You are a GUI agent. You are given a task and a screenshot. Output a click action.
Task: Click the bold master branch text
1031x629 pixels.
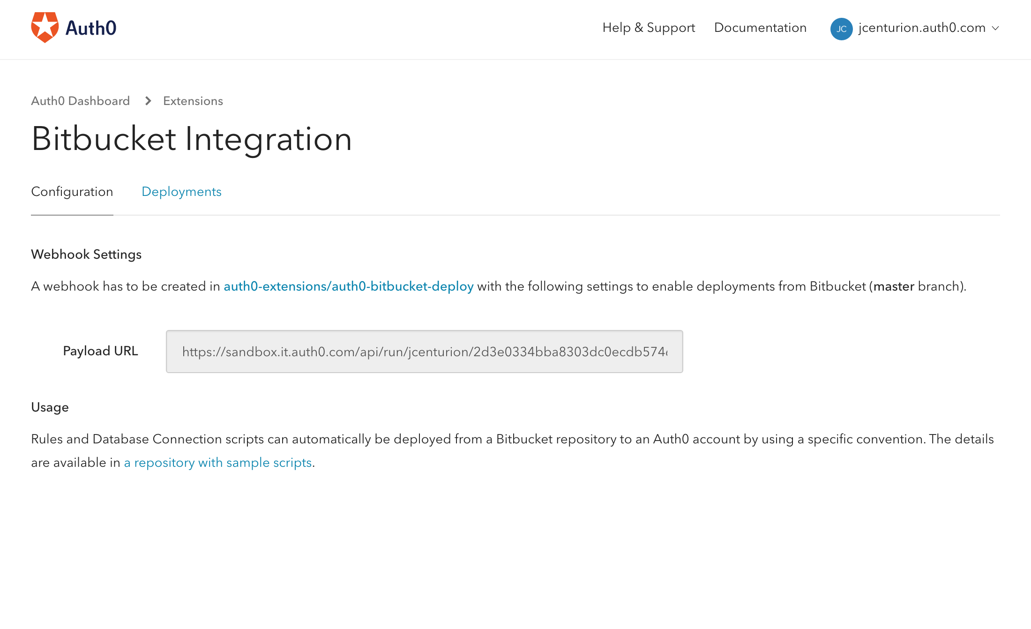coord(894,286)
